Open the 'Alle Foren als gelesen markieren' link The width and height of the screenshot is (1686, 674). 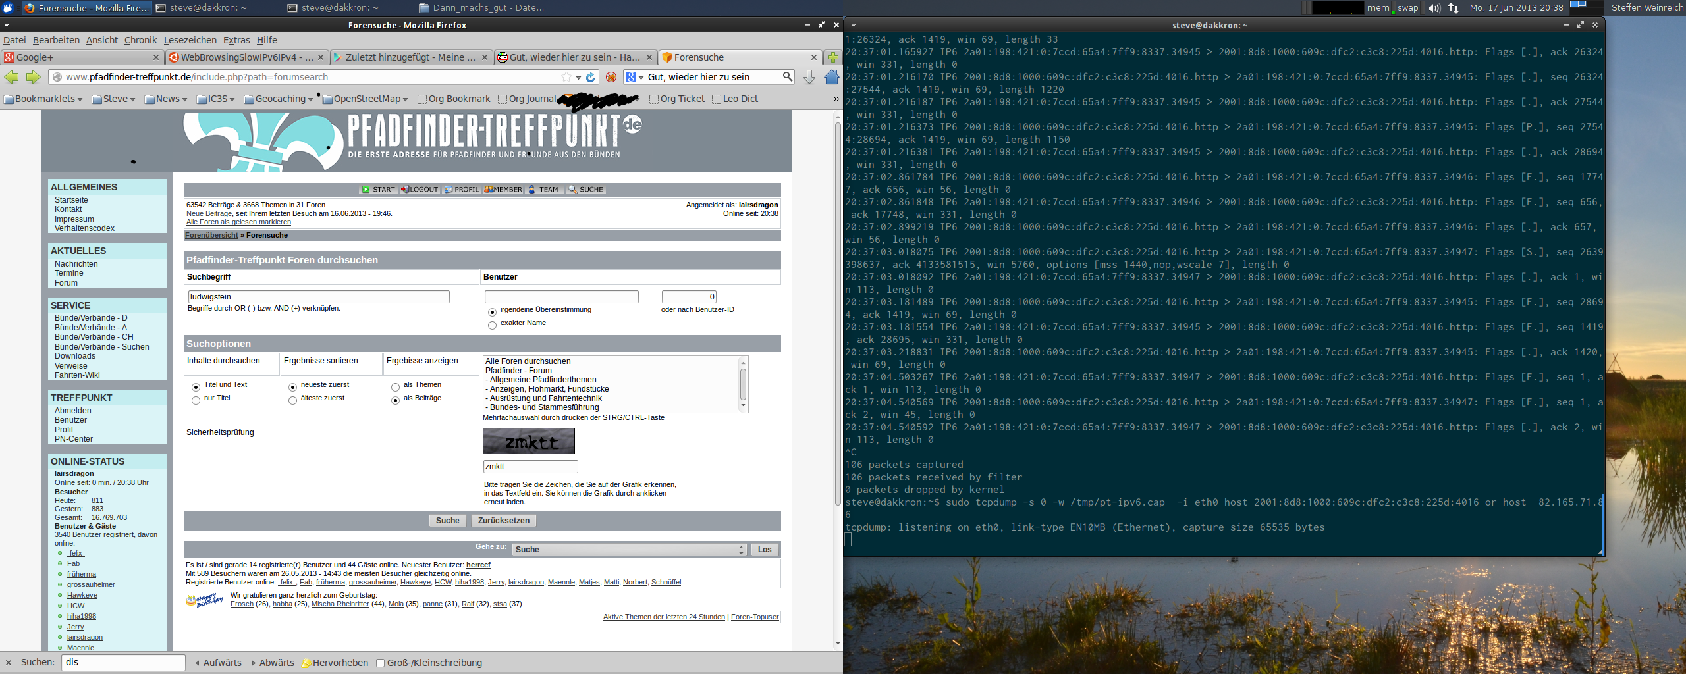tap(238, 222)
